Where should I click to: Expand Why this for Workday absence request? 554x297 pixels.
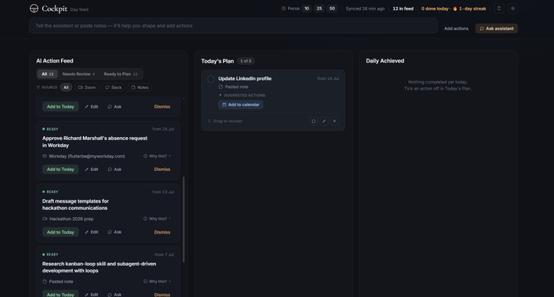coord(157,156)
